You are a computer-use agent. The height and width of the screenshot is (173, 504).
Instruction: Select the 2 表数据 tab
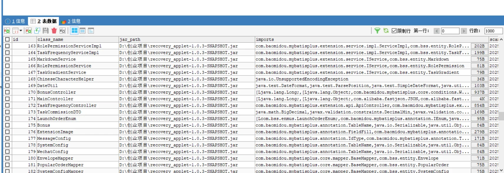pyautogui.click(x=44, y=21)
